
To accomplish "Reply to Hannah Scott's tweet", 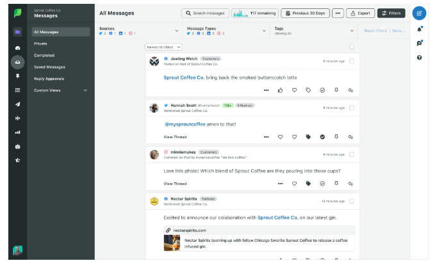I will click(x=351, y=137).
